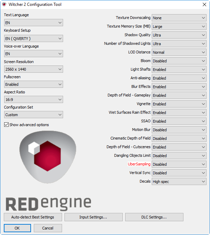Open the Voice-over Language dropdown
This screenshot has height=235, width=210.
tap(33, 54)
